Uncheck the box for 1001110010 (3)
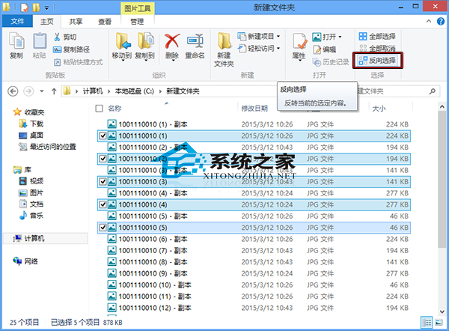 pos(103,181)
